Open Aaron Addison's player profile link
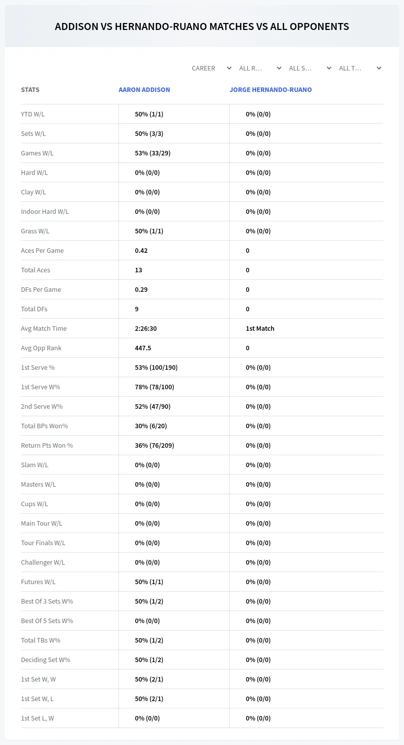 pos(144,90)
